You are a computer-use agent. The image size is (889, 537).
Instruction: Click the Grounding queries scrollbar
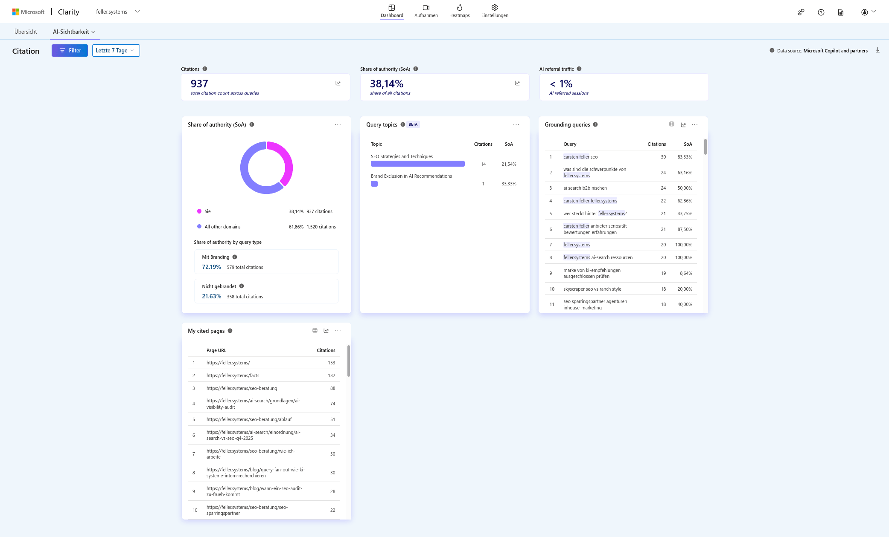tap(705, 147)
